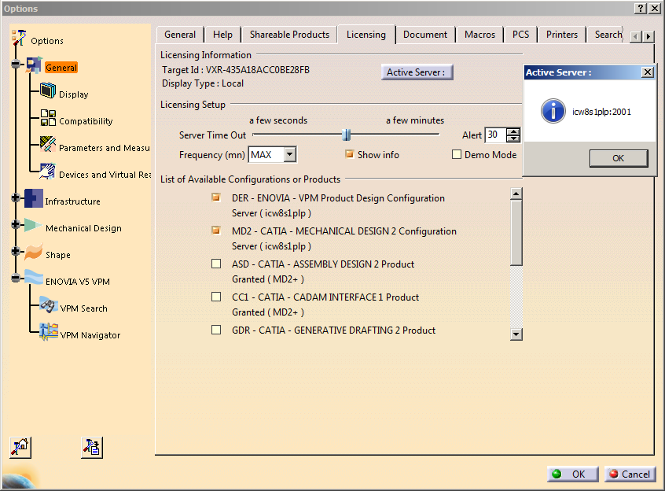Click the Server Time Out slider handle
The image size is (665, 491).
346,135
